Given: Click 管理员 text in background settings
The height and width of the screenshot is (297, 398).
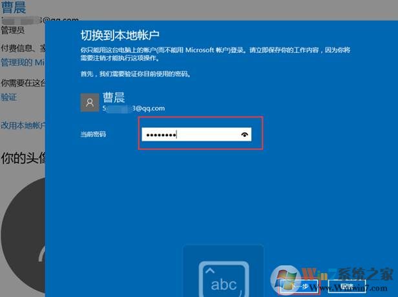Looking at the screenshot, I should tap(13, 30).
